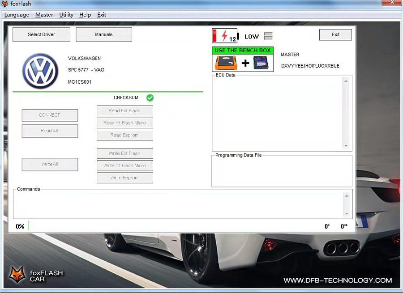Click the Volkswagen logo
Screen dimensions: 403x293
40,71
